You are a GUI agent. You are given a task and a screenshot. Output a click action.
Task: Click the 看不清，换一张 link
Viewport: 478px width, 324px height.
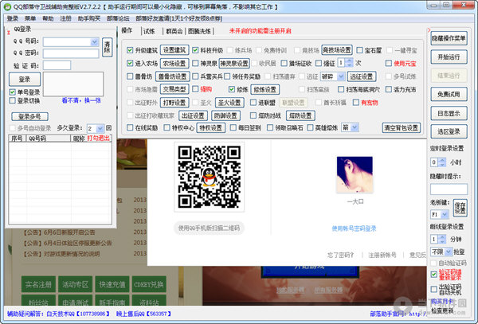tap(81, 100)
